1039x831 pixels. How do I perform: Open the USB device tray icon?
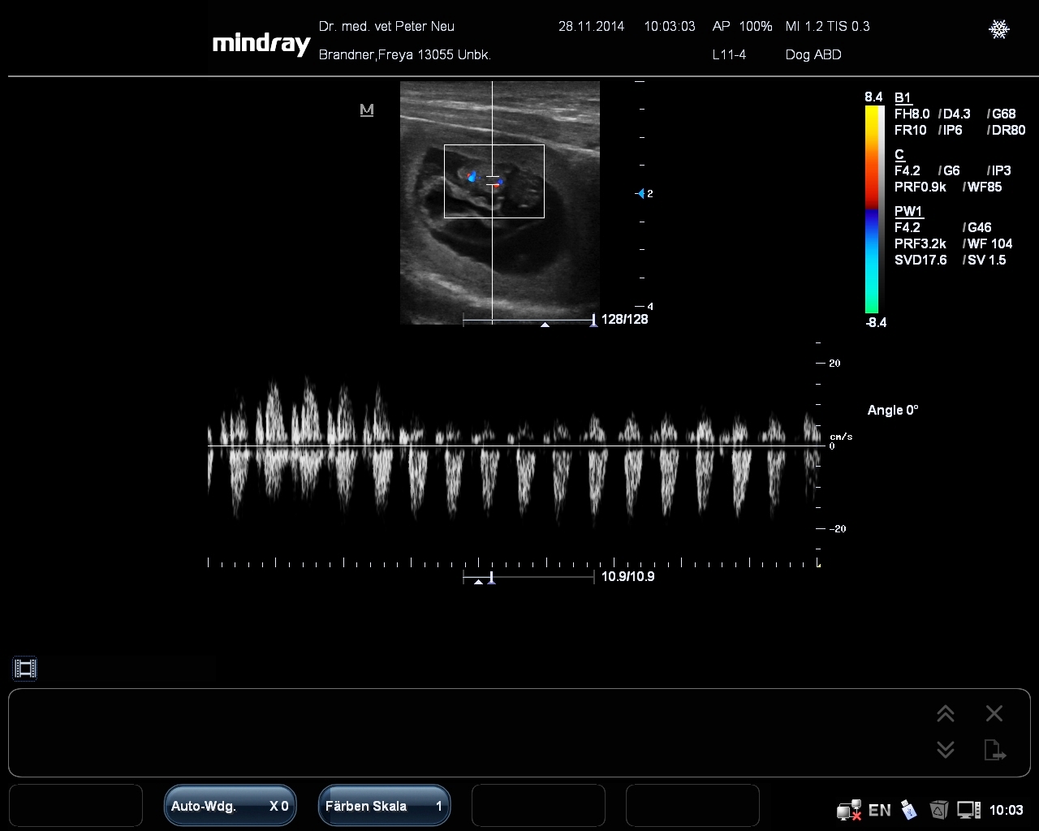coord(909,810)
